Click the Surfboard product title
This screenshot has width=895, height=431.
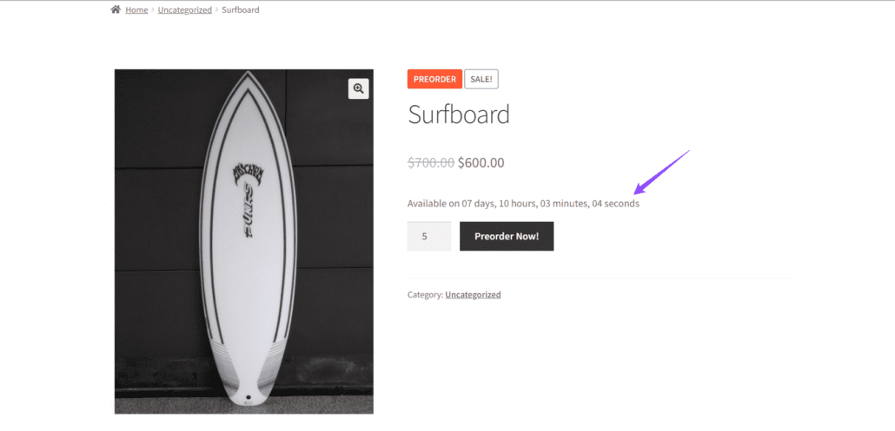[x=458, y=114]
